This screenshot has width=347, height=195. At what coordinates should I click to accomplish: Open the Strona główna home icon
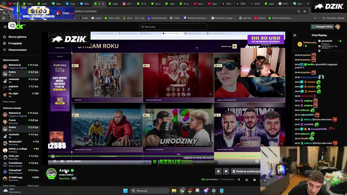[x=4, y=37]
